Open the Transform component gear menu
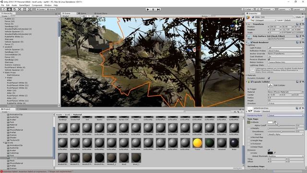 pos(303,24)
